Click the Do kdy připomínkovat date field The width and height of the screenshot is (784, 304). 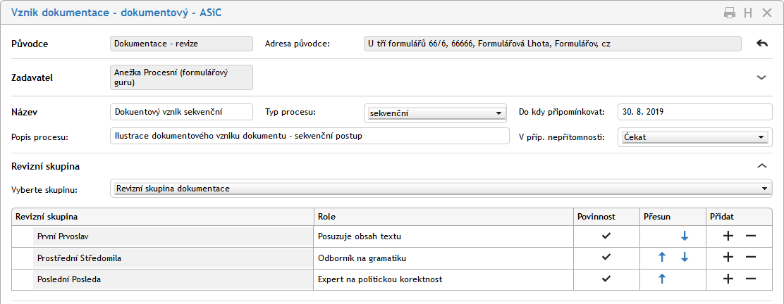695,112
